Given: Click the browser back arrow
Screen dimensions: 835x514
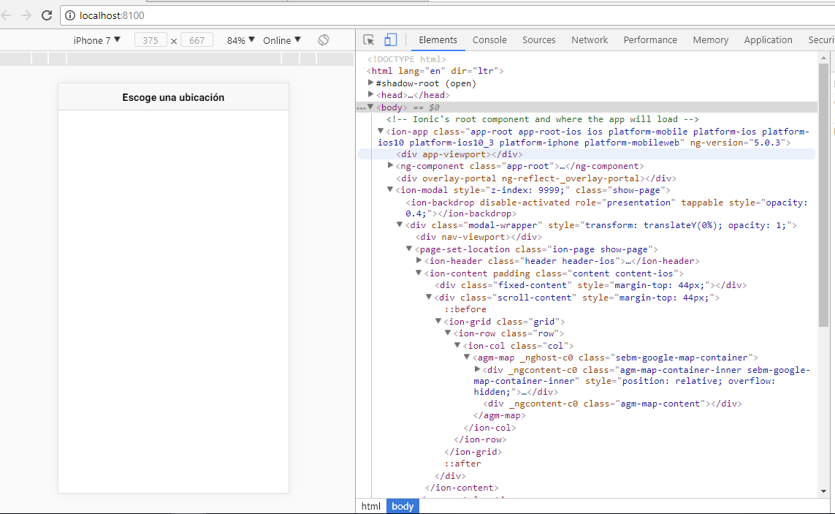Looking at the screenshot, I should 7,15.
